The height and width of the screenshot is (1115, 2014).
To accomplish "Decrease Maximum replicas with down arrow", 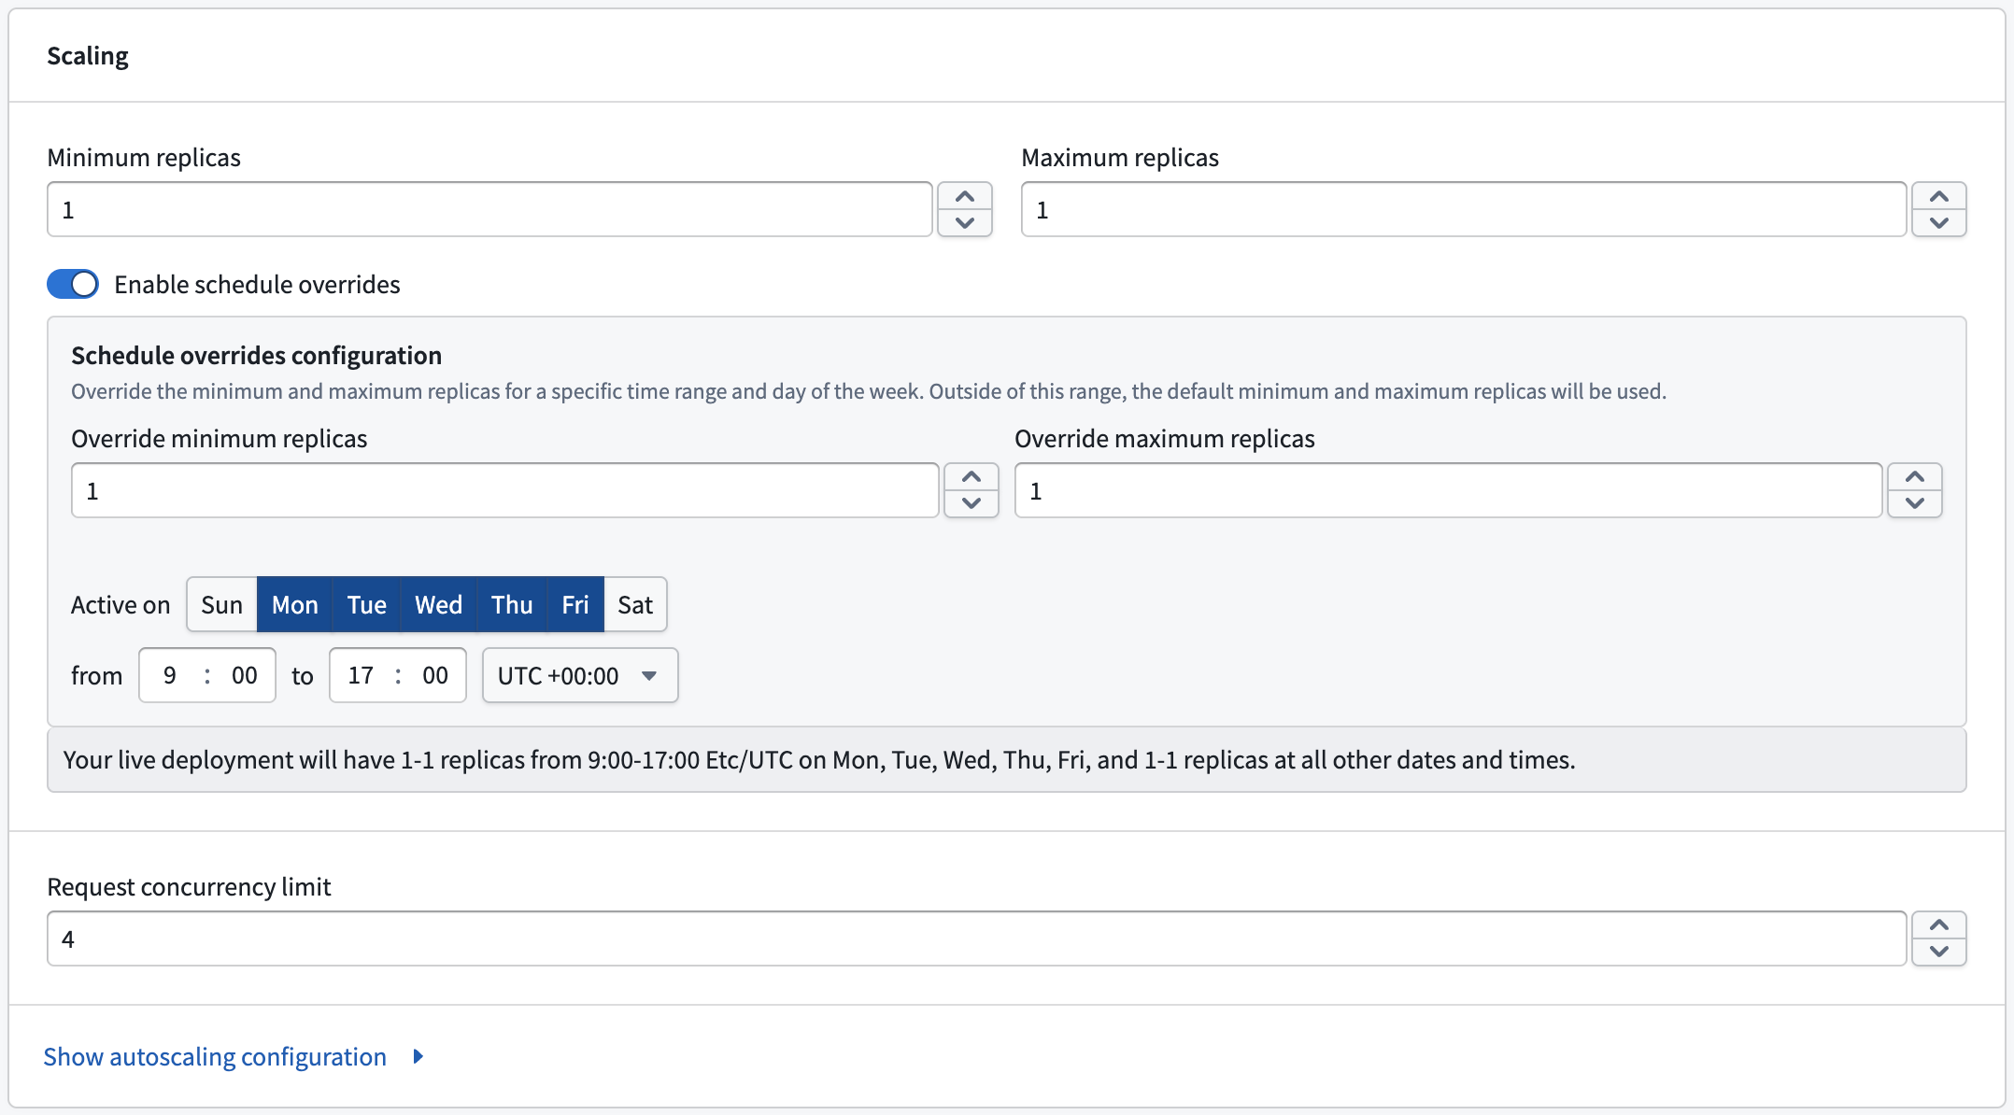I will pos(1939,222).
